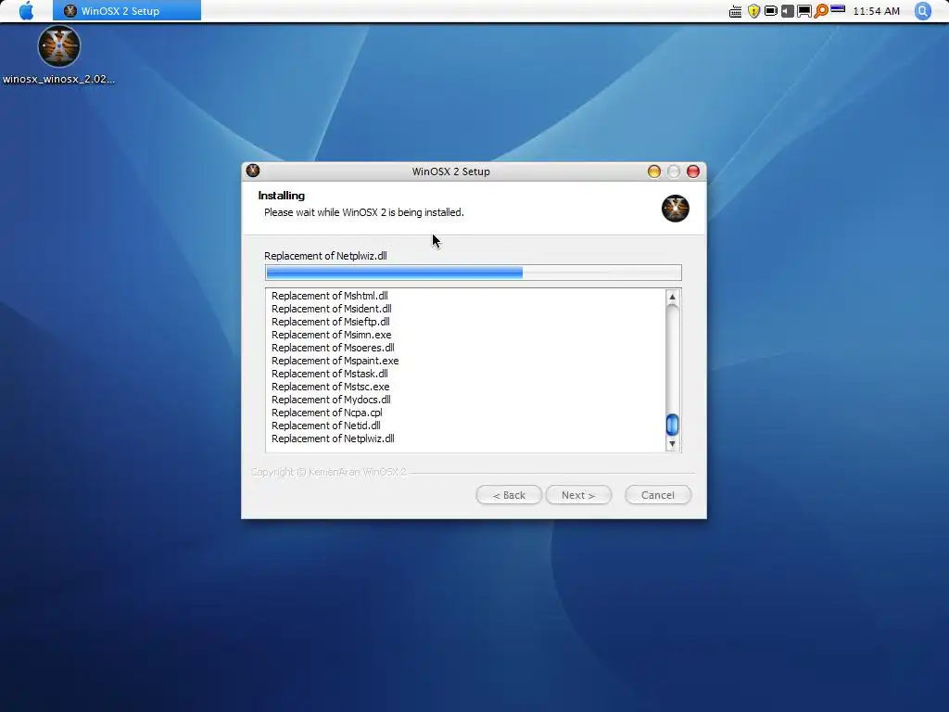Select 'Replacement of Mstask.dll' log row

[x=329, y=374]
